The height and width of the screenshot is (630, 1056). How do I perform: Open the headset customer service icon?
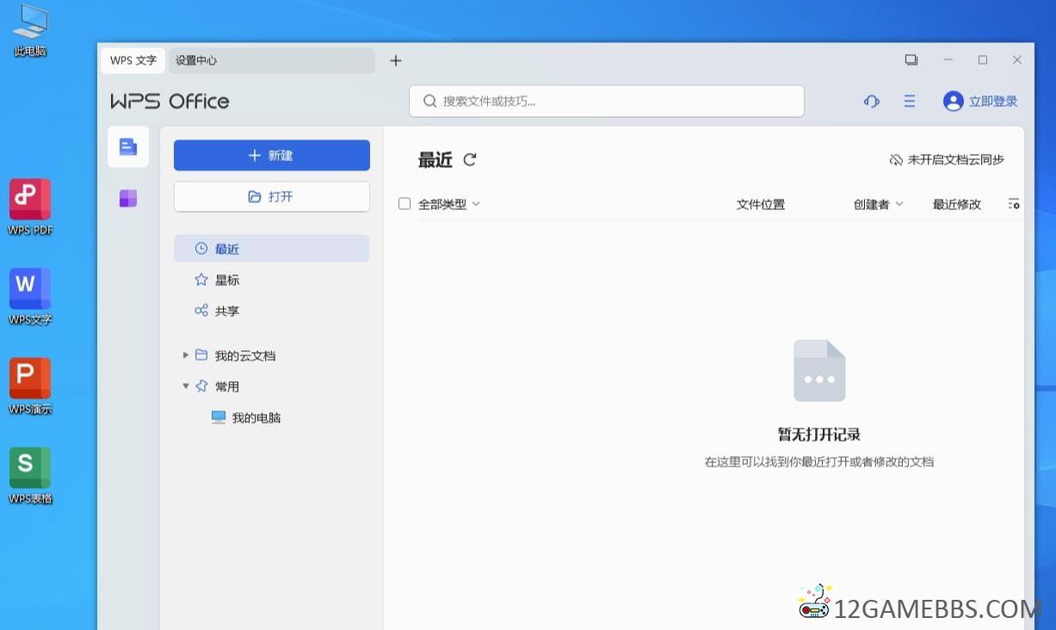tap(872, 102)
